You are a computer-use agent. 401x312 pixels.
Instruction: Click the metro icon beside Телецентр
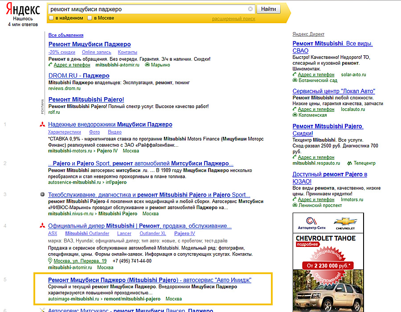pos(350,163)
